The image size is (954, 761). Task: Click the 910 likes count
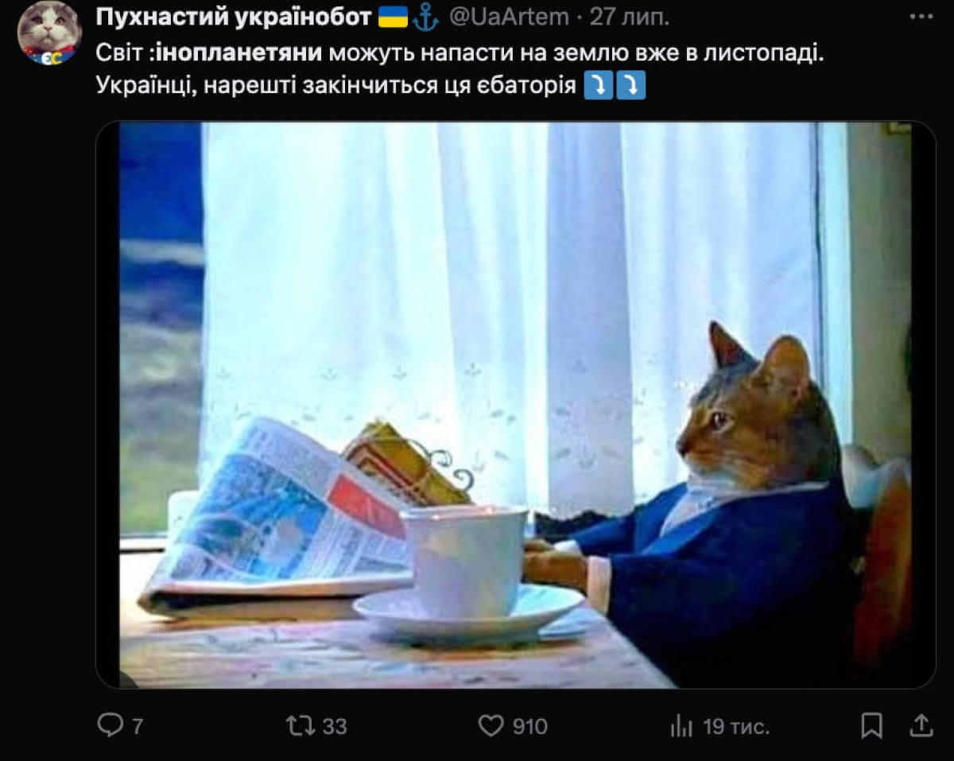click(529, 726)
